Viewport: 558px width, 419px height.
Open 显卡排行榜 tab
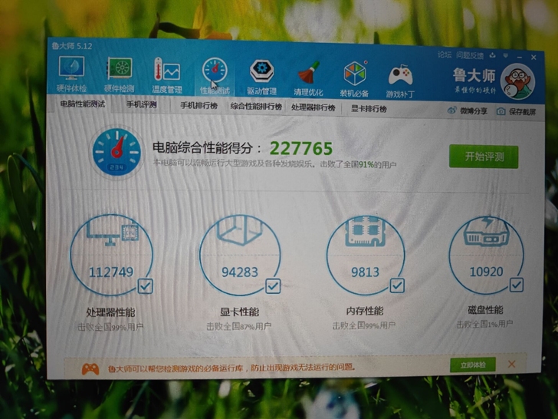tap(369, 109)
